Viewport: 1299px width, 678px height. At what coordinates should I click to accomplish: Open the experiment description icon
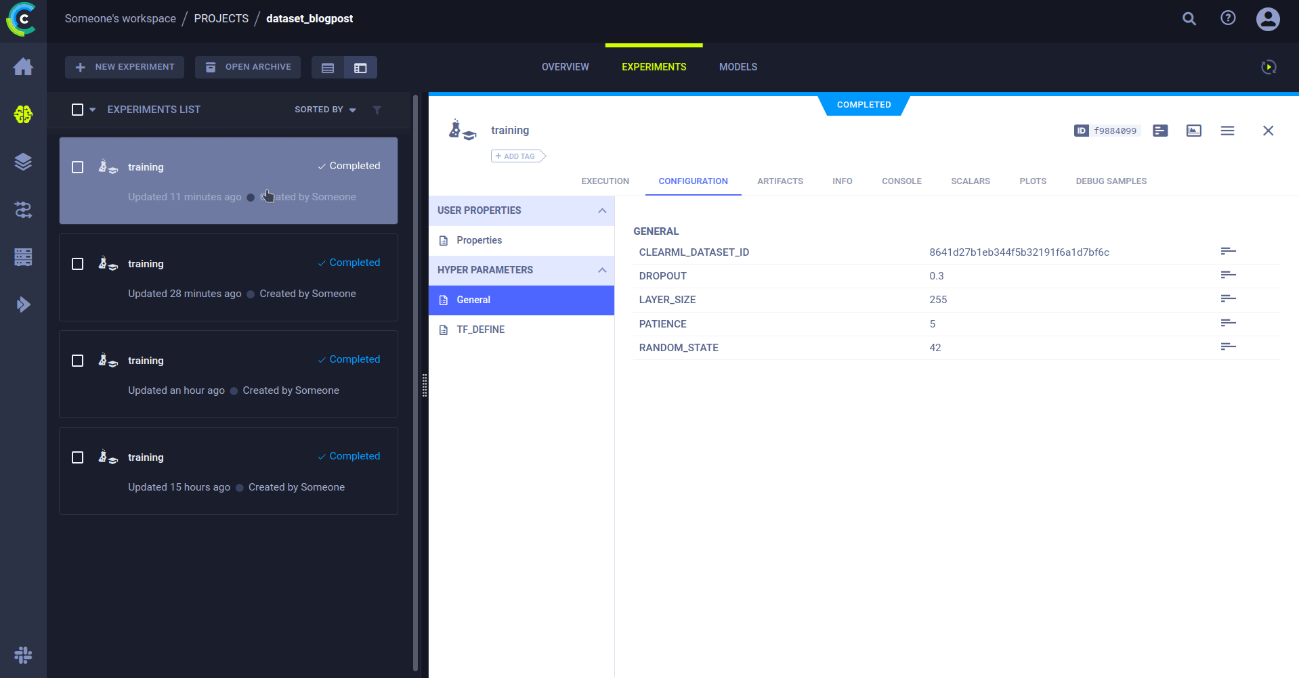[1160, 131]
